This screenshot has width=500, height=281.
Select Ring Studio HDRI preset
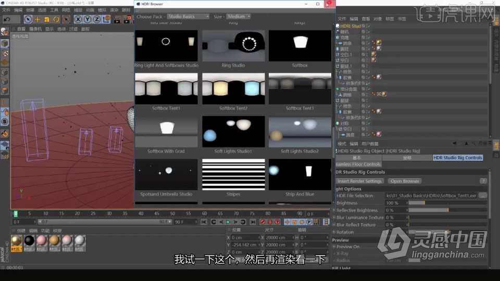[x=233, y=46]
